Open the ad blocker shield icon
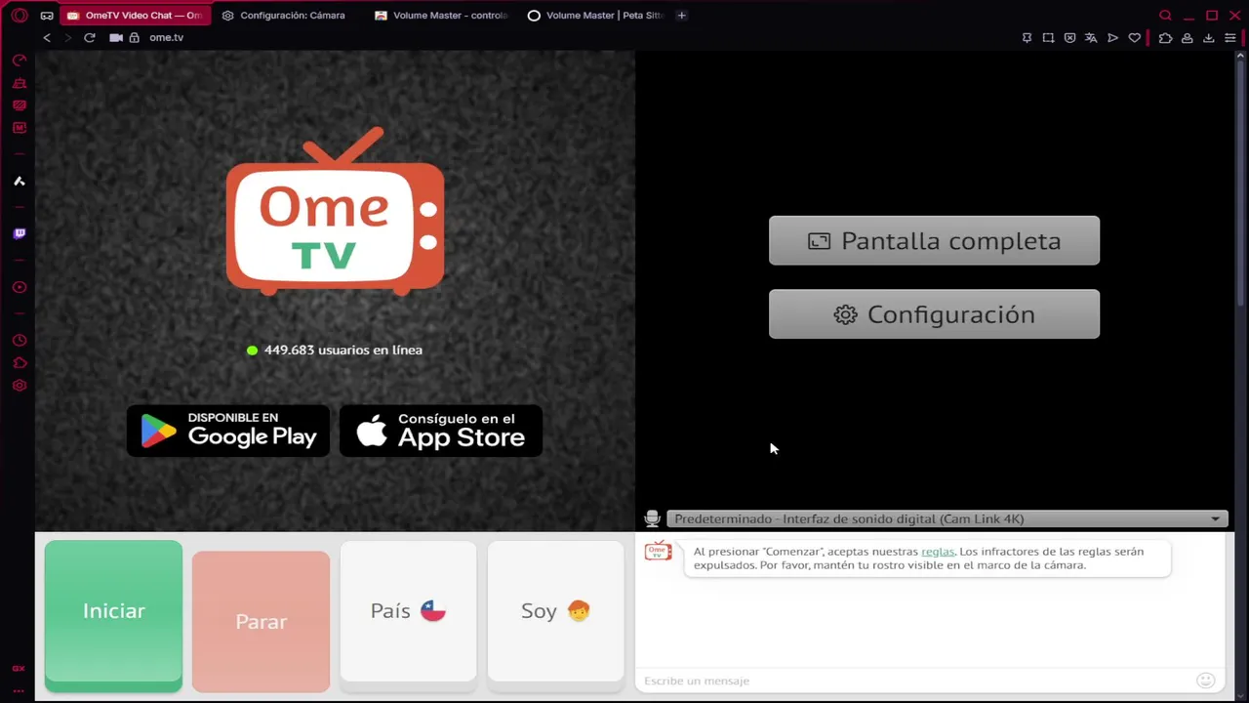Image resolution: width=1249 pixels, height=703 pixels. click(1069, 38)
